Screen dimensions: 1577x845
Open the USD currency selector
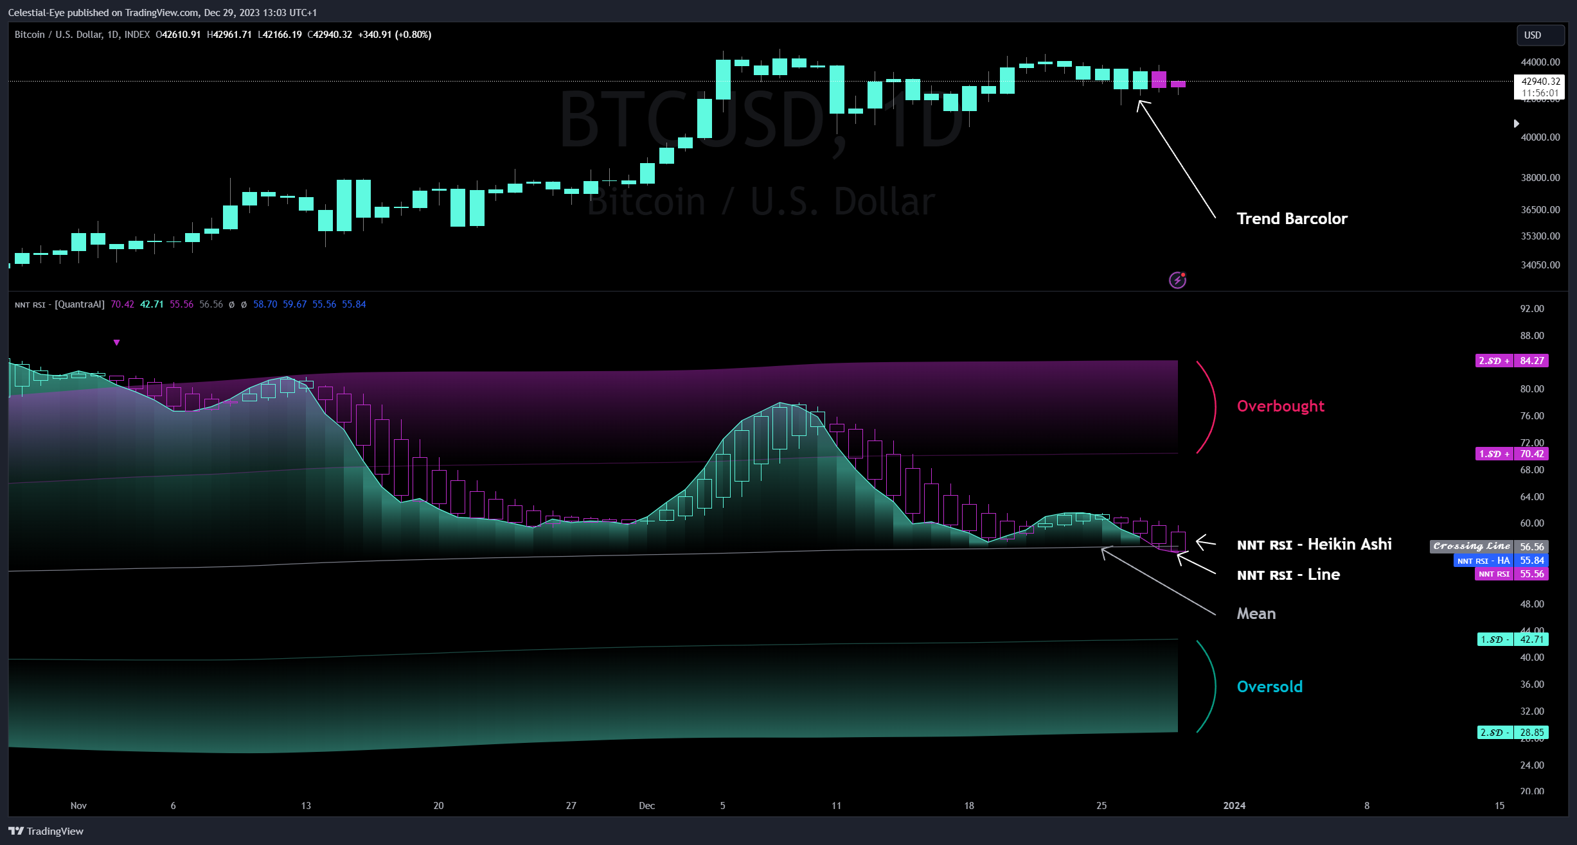tap(1540, 35)
